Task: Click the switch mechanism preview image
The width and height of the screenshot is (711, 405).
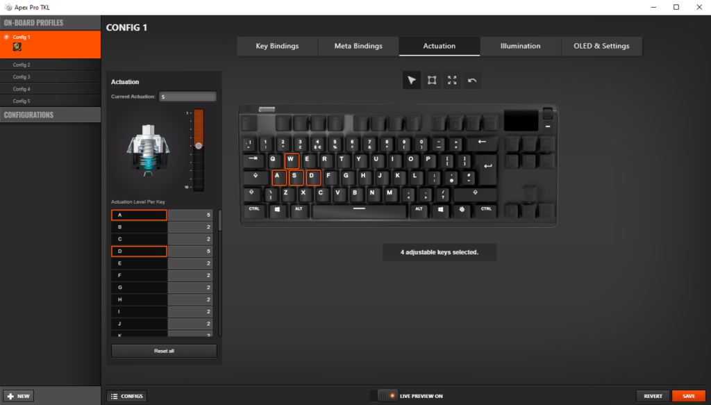Action: [x=149, y=150]
